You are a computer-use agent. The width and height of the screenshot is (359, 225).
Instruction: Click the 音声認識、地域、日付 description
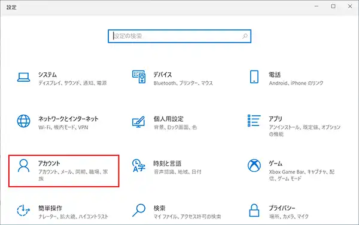coord(178,171)
